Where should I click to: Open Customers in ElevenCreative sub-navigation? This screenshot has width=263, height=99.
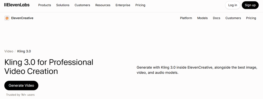(233, 18)
